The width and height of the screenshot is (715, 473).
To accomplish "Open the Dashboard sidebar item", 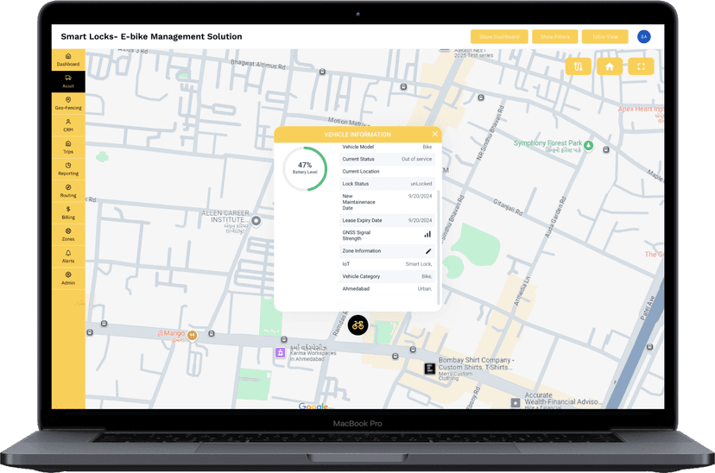I will tap(68, 60).
